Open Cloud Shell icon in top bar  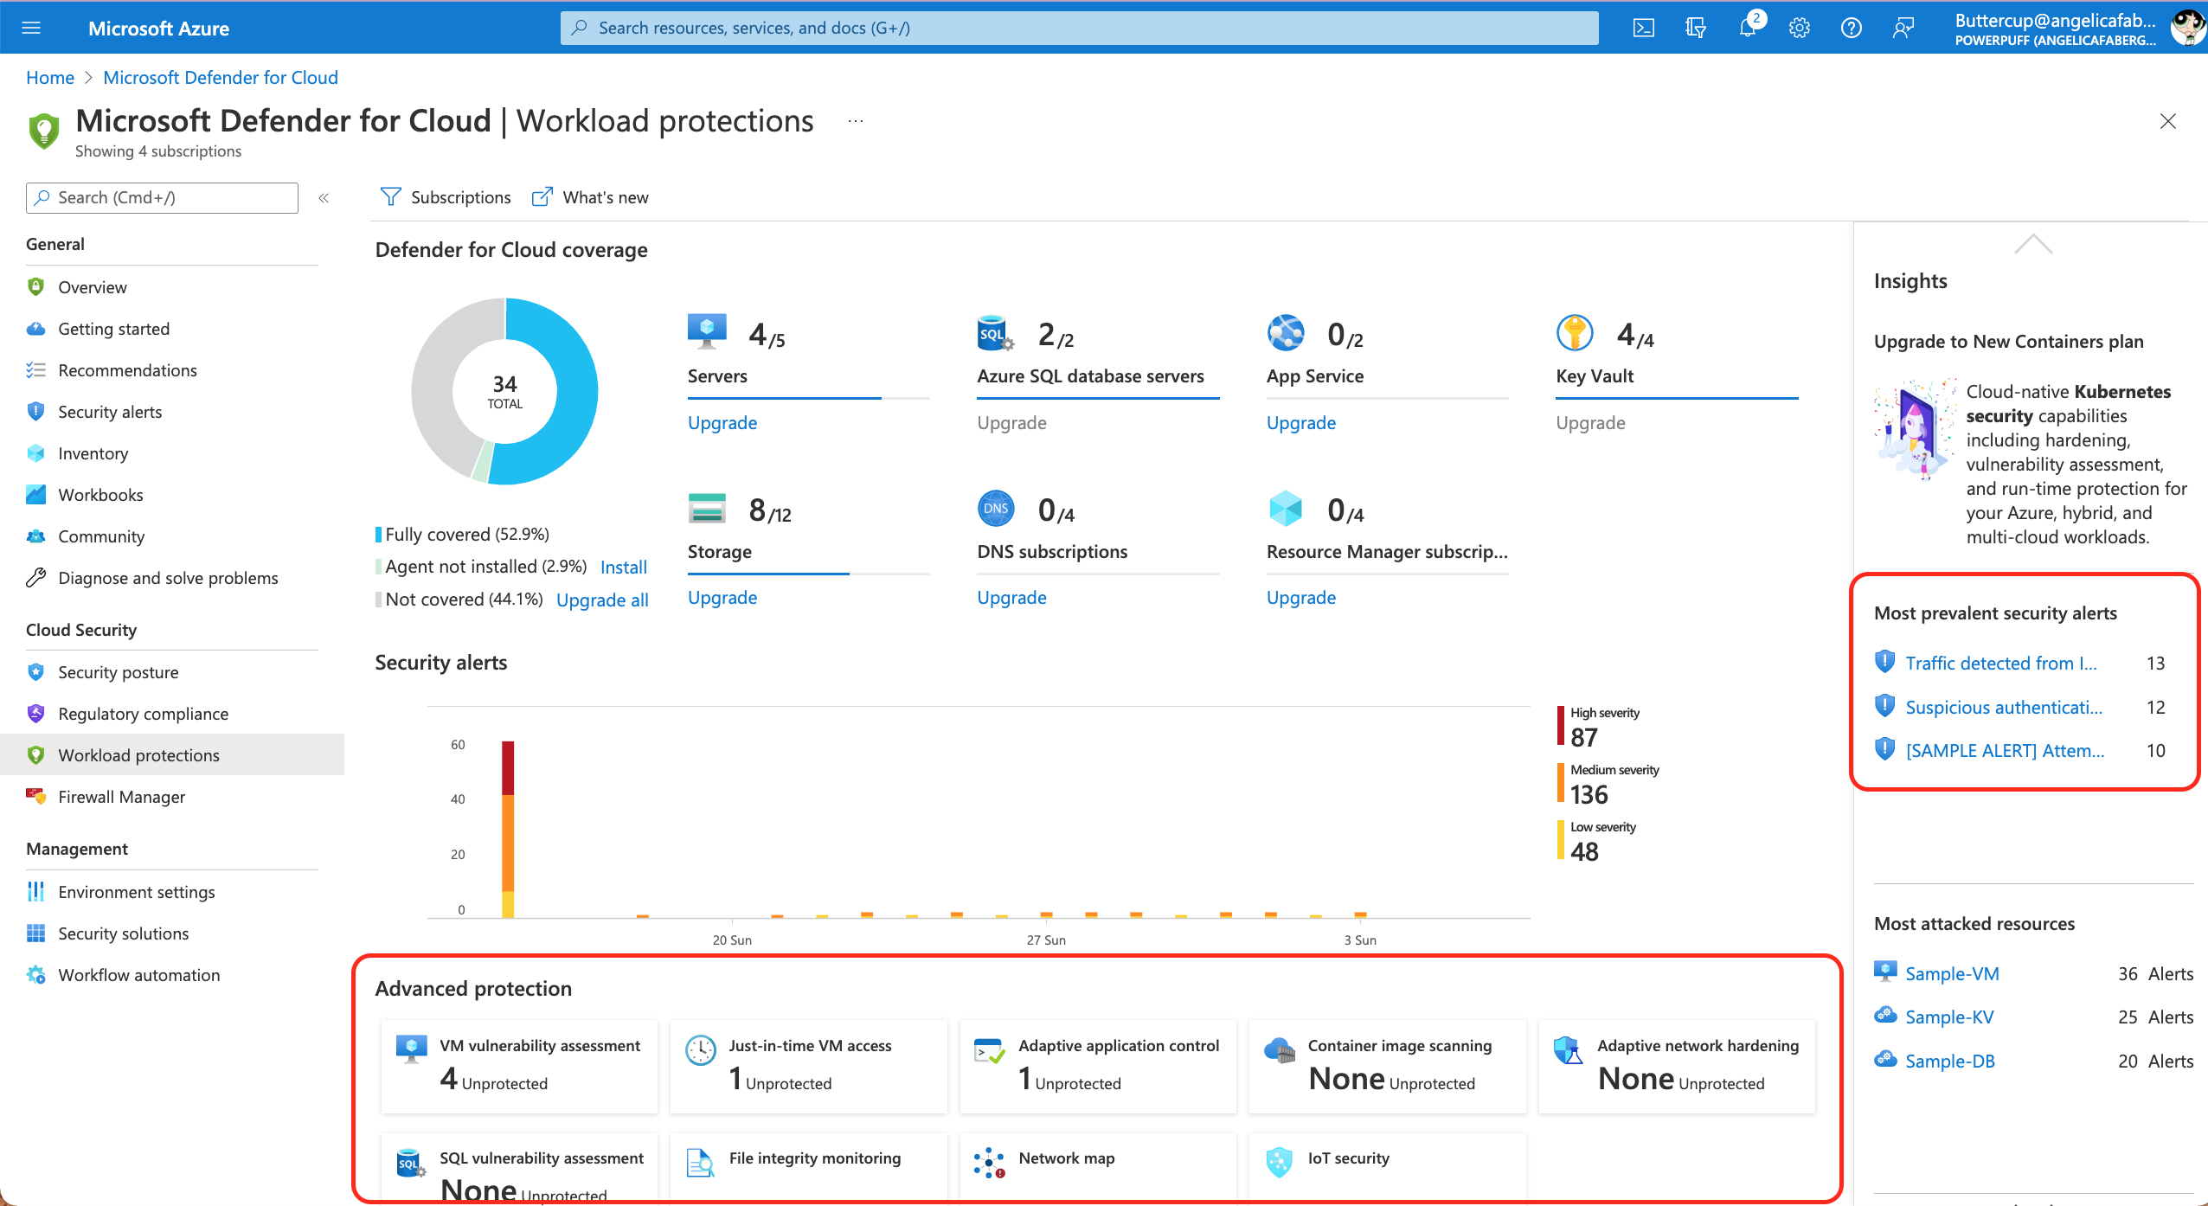tap(1643, 28)
